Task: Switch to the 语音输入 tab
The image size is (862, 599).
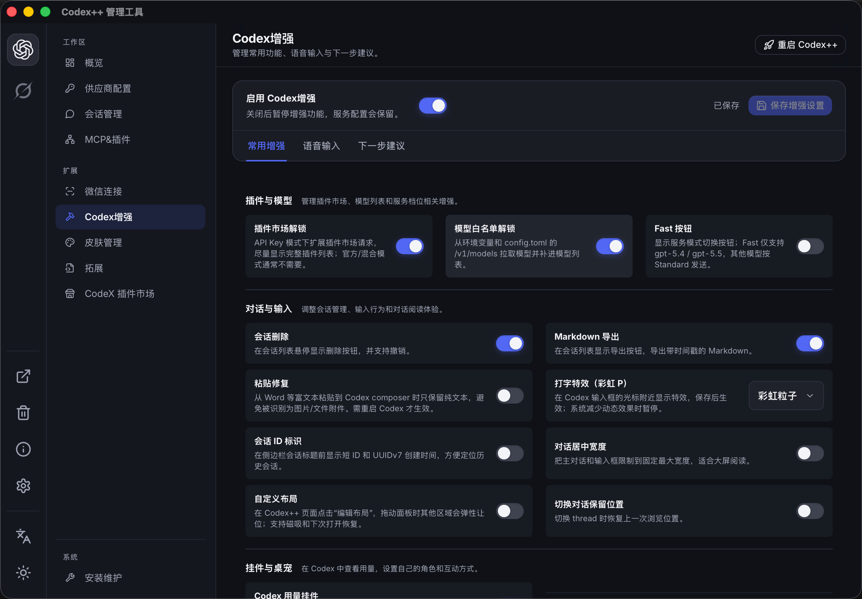Action: tap(321, 146)
